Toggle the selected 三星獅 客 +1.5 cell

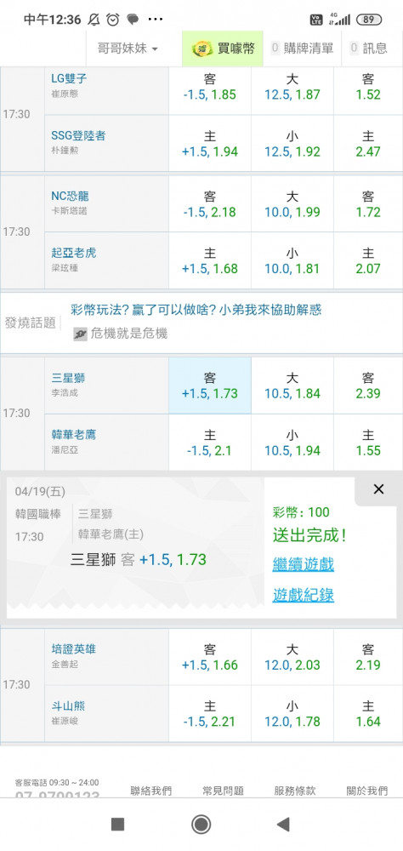(210, 386)
